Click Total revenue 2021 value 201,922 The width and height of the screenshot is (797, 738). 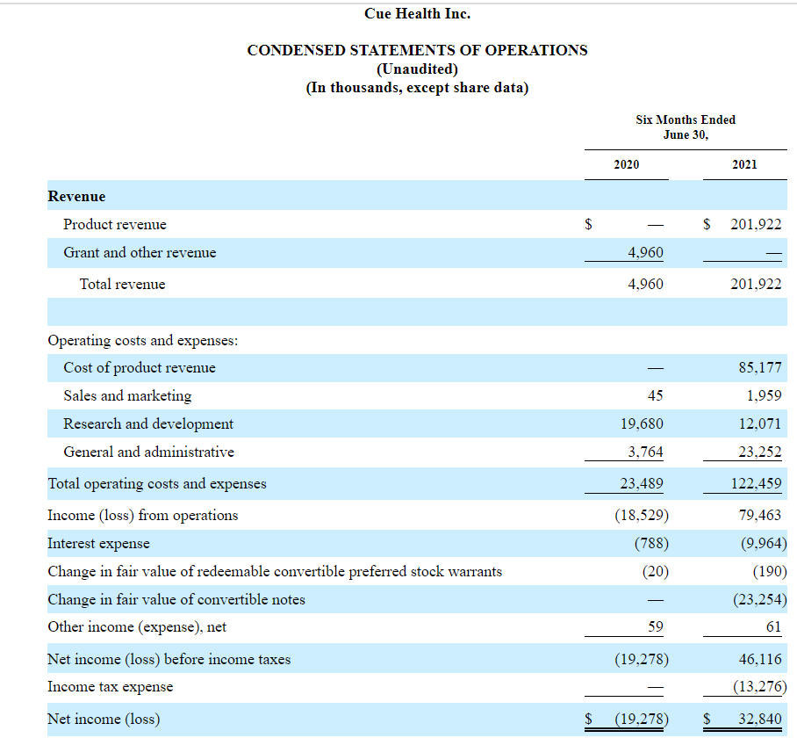pyautogui.click(x=756, y=285)
